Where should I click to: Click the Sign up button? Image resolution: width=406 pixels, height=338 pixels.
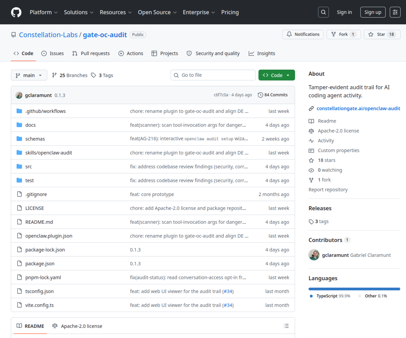[x=373, y=12]
